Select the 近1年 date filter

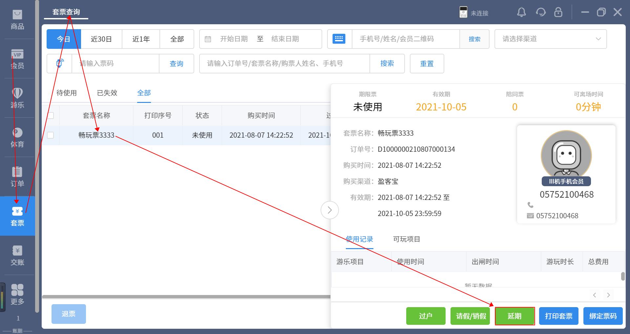tap(141, 39)
